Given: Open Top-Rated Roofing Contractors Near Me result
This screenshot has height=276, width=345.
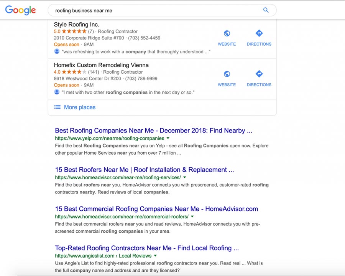Looking at the screenshot, I should pyautogui.click(x=147, y=248).
